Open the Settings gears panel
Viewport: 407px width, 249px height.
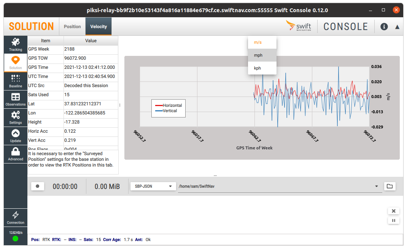pos(16,117)
